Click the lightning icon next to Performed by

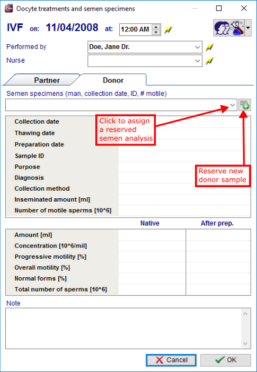point(209,47)
